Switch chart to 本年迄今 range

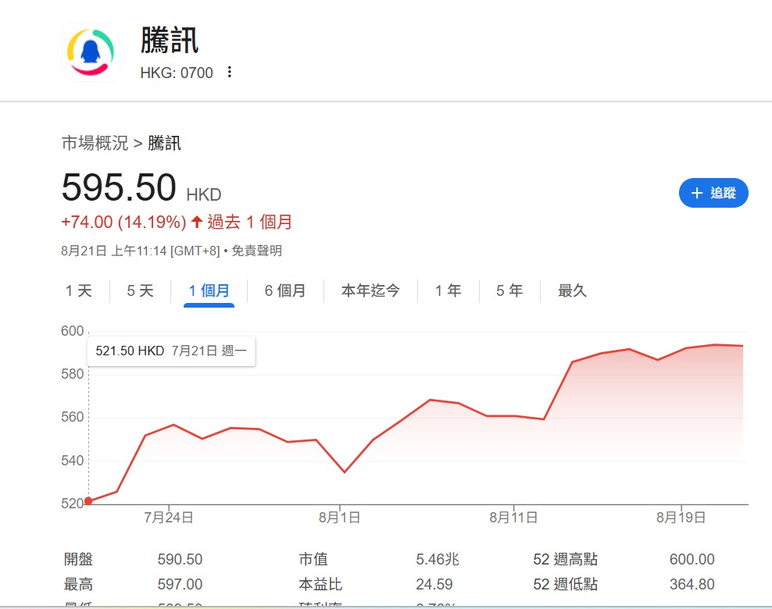click(x=370, y=291)
